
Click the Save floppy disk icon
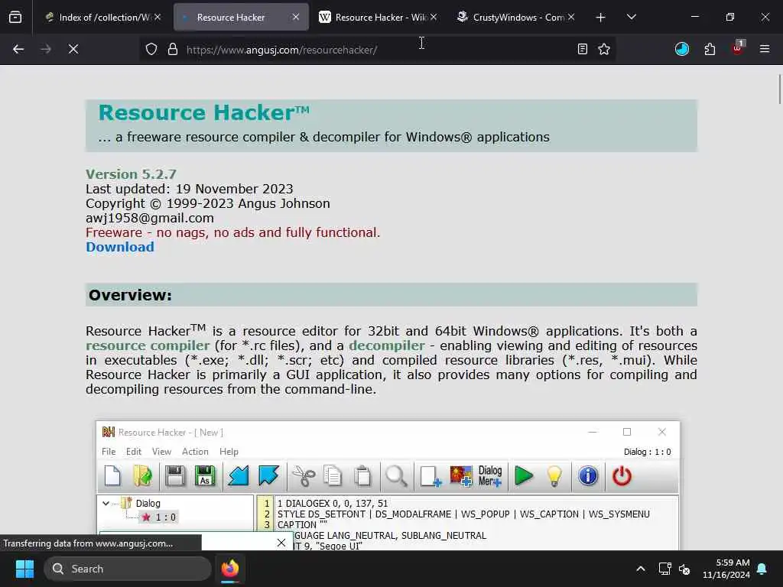point(175,475)
